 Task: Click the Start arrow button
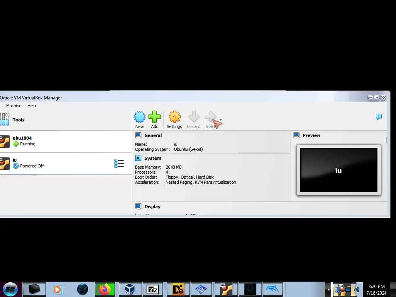coord(211,120)
